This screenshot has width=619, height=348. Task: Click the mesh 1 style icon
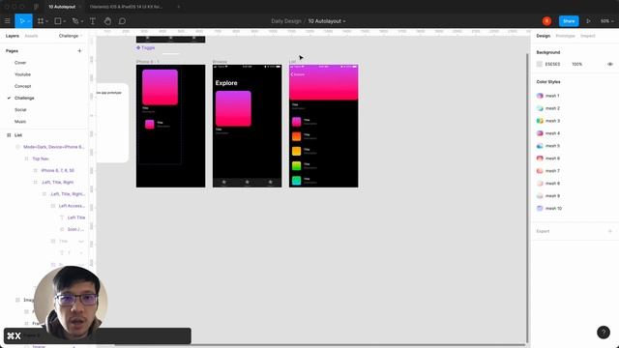[540, 96]
